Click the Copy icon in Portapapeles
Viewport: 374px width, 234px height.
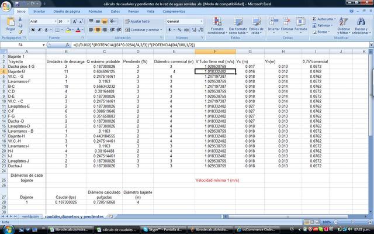[20, 25]
